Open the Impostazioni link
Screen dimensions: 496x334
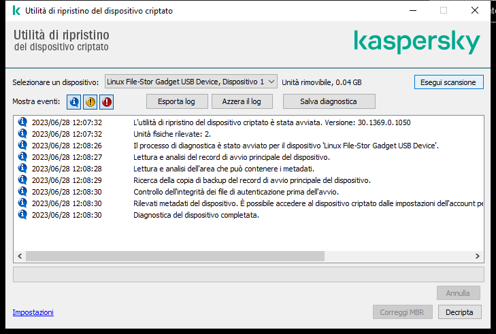[33, 312]
